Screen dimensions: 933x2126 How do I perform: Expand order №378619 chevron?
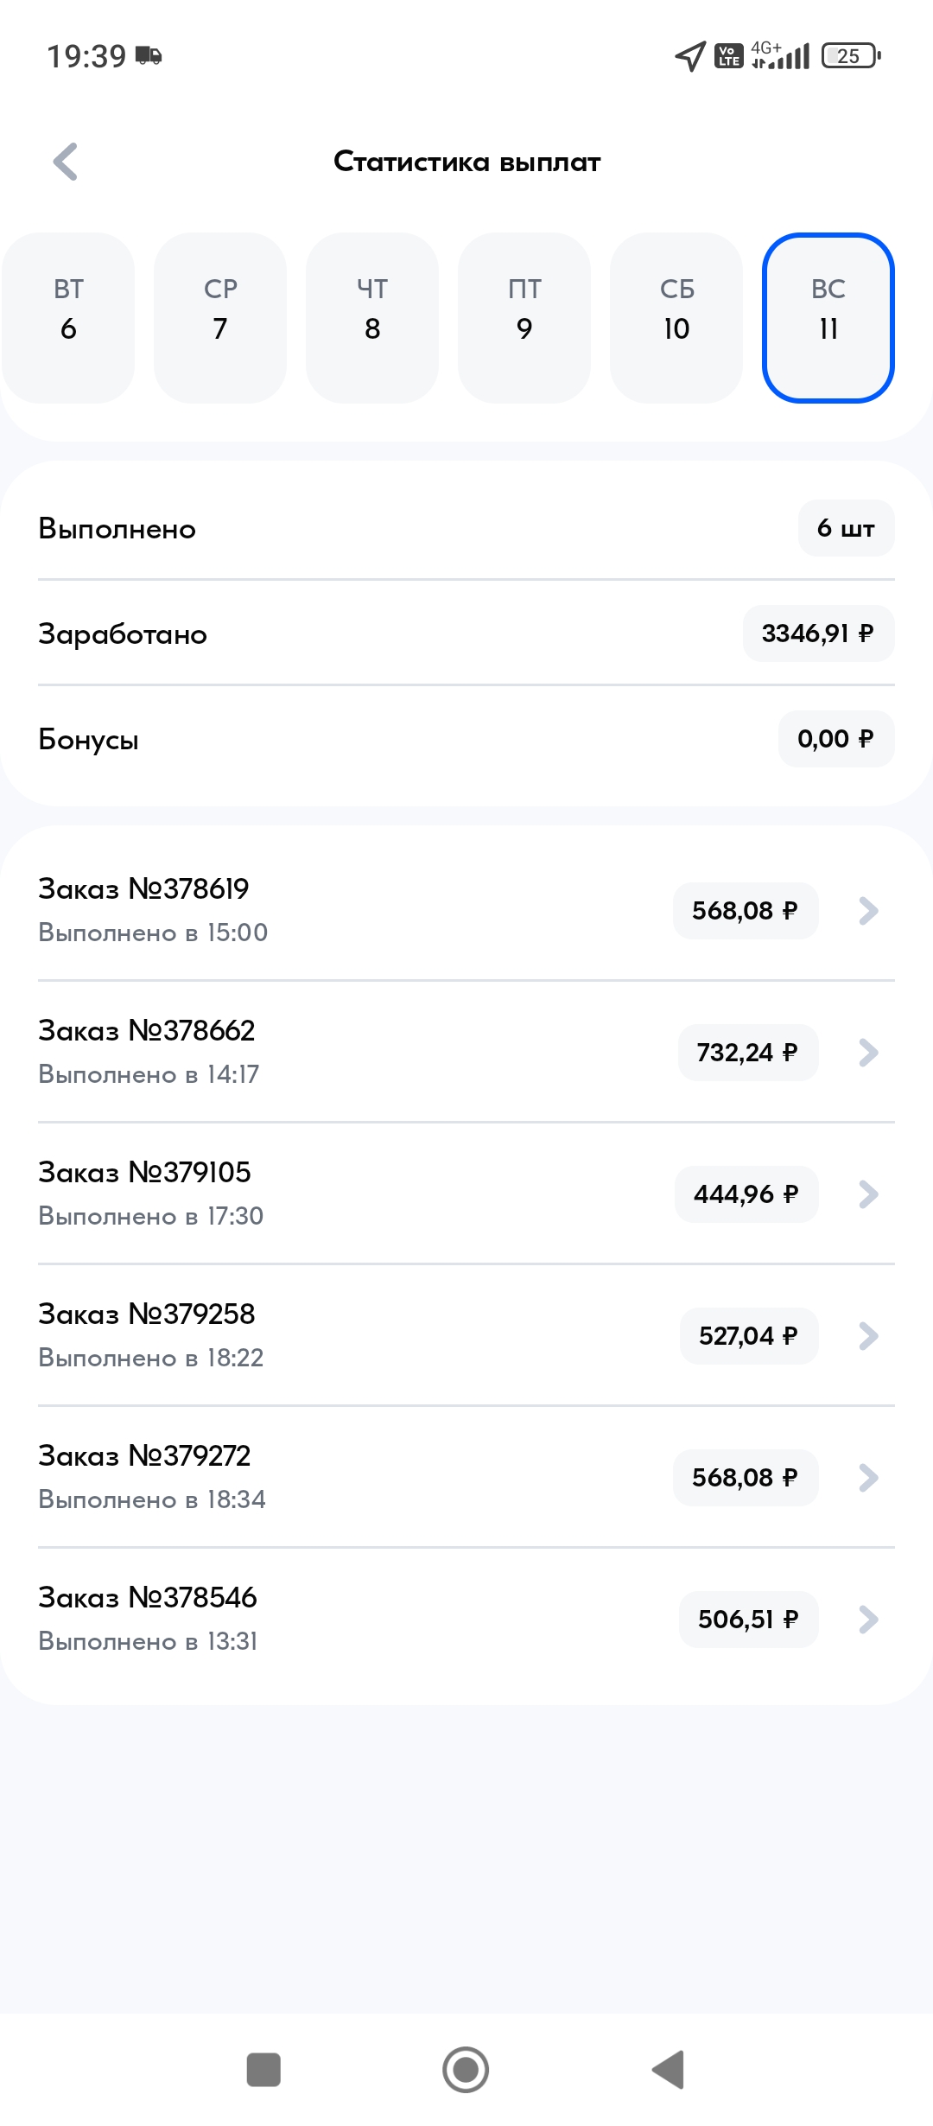868,911
